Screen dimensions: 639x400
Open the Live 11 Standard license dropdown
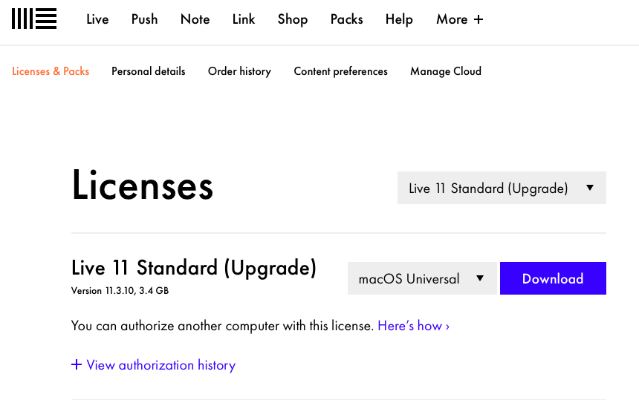tap(502, 188)
